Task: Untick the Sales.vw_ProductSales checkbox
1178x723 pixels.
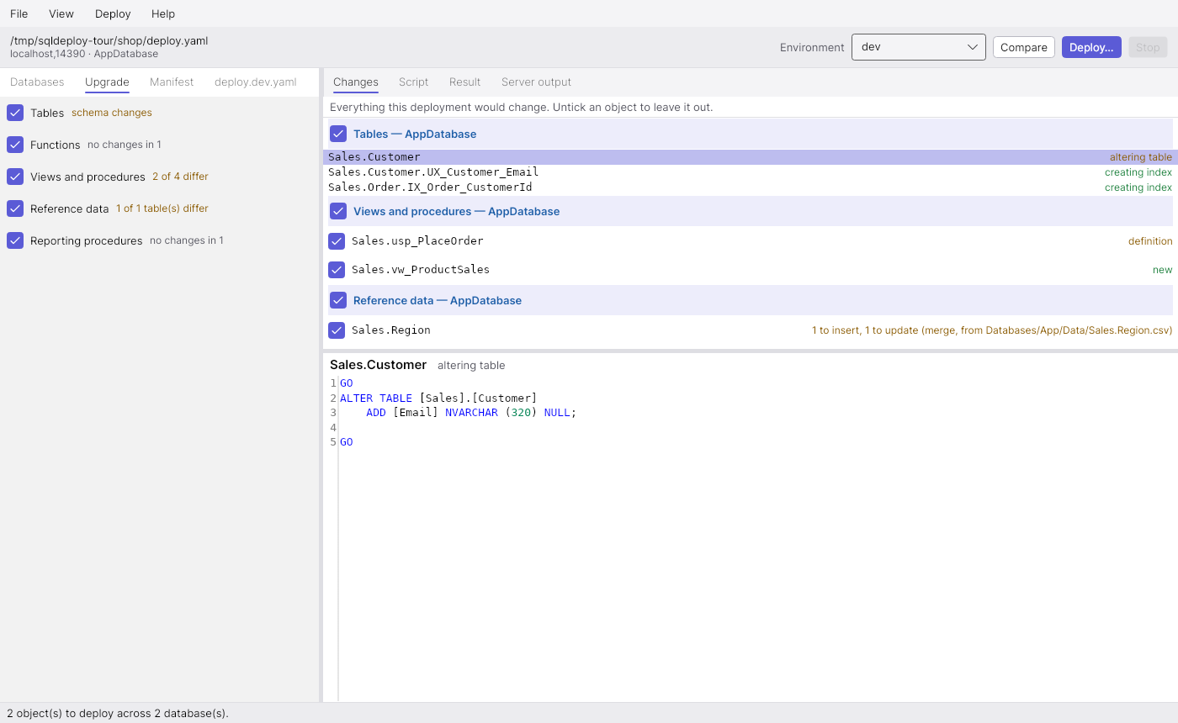Action: (337, 270)
